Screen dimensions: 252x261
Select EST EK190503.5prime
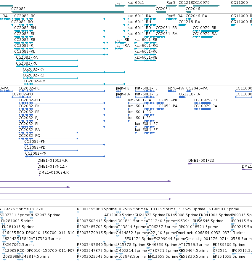click(x=223, y=209)
